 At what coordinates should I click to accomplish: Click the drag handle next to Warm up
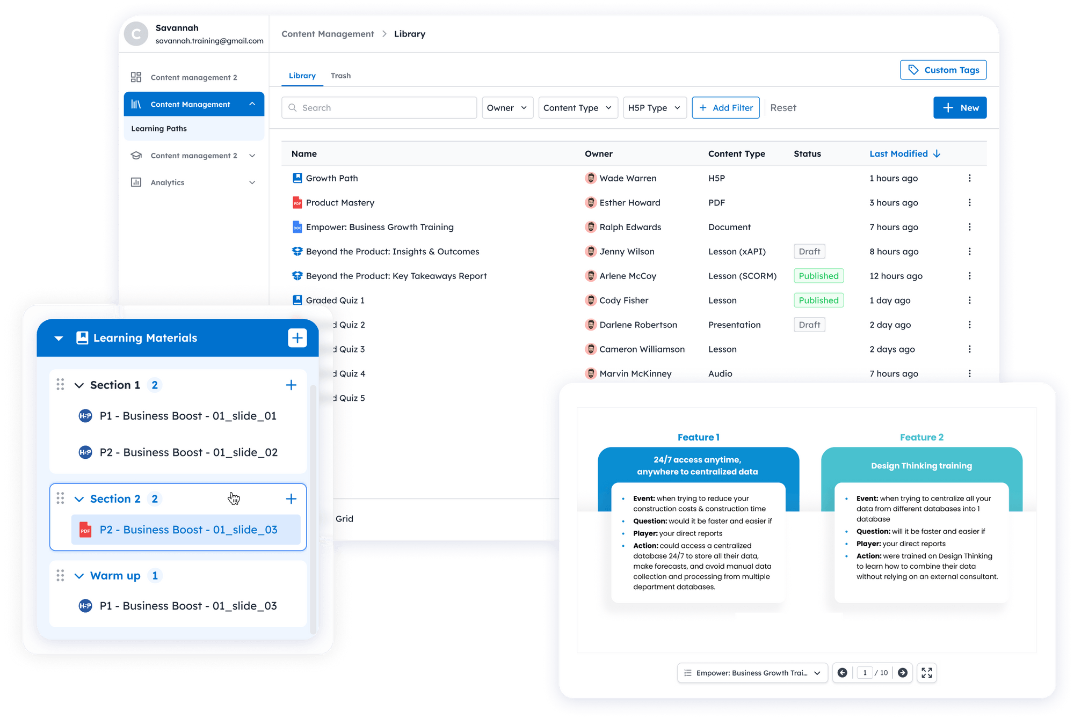point(61,575)
